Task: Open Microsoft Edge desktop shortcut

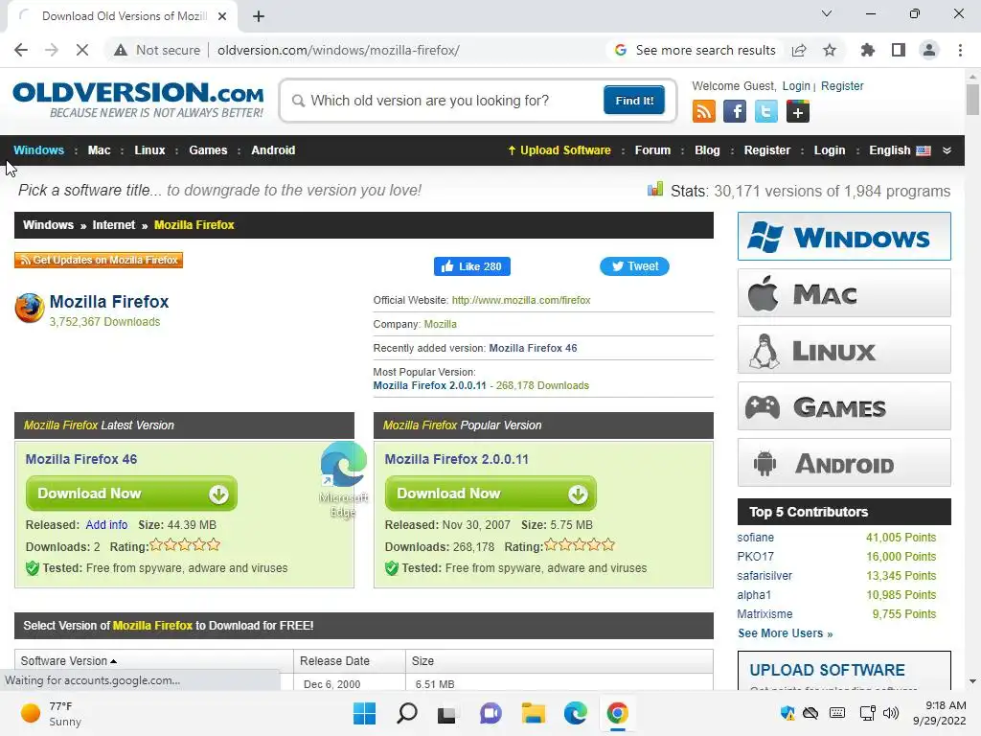Action: click(x=343, y=479)
